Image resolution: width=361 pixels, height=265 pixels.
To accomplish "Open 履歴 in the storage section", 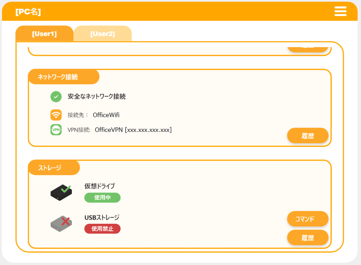I will [307, 238].
